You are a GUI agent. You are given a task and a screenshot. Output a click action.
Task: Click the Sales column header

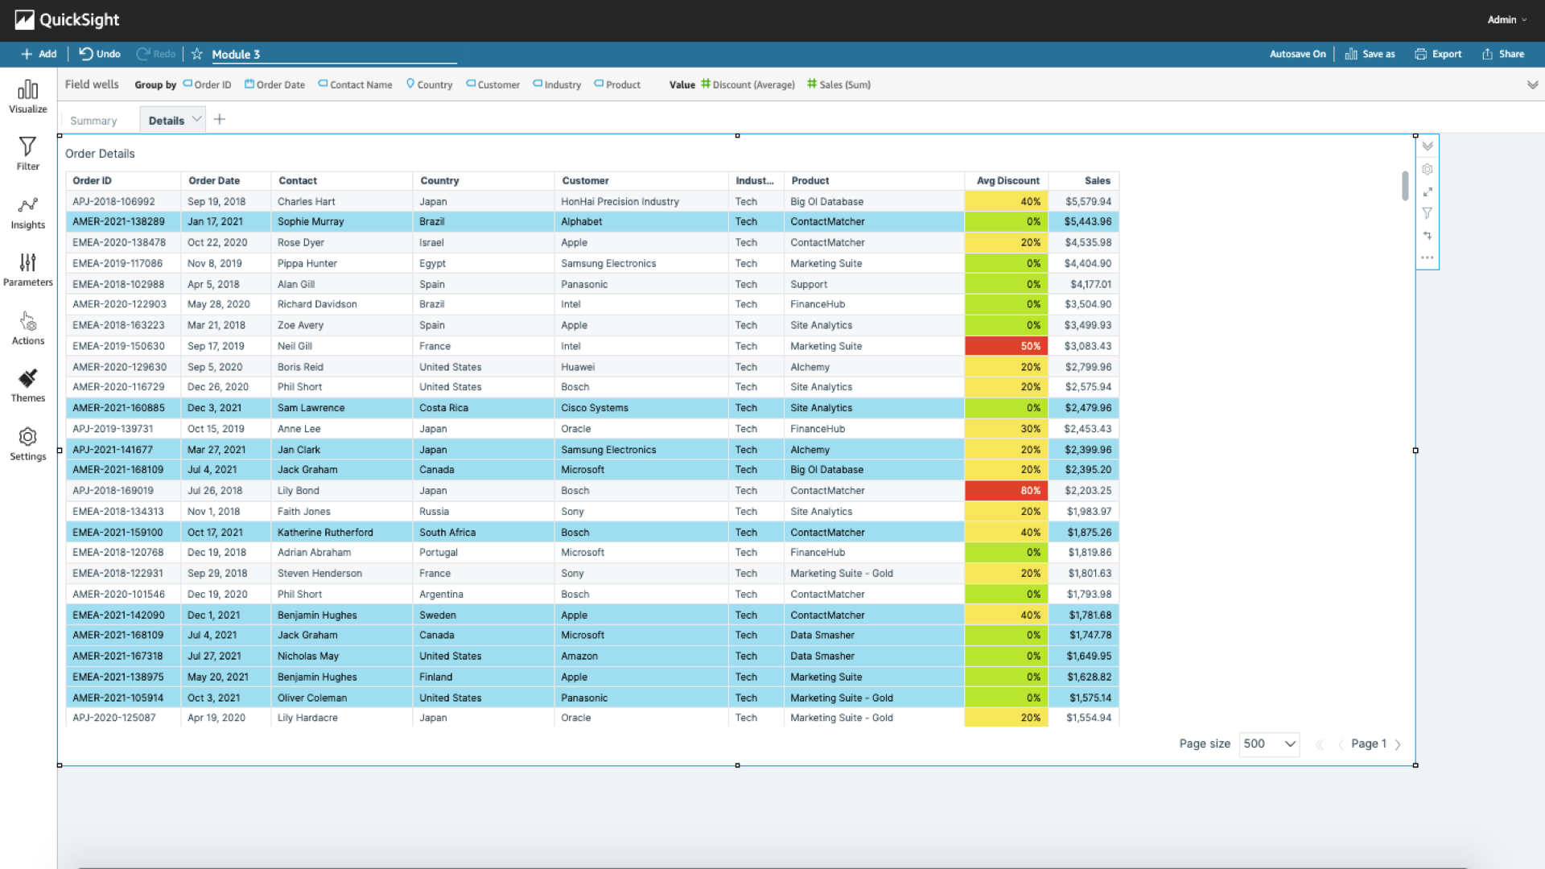pyautogui.click(x=1084, y=181)
